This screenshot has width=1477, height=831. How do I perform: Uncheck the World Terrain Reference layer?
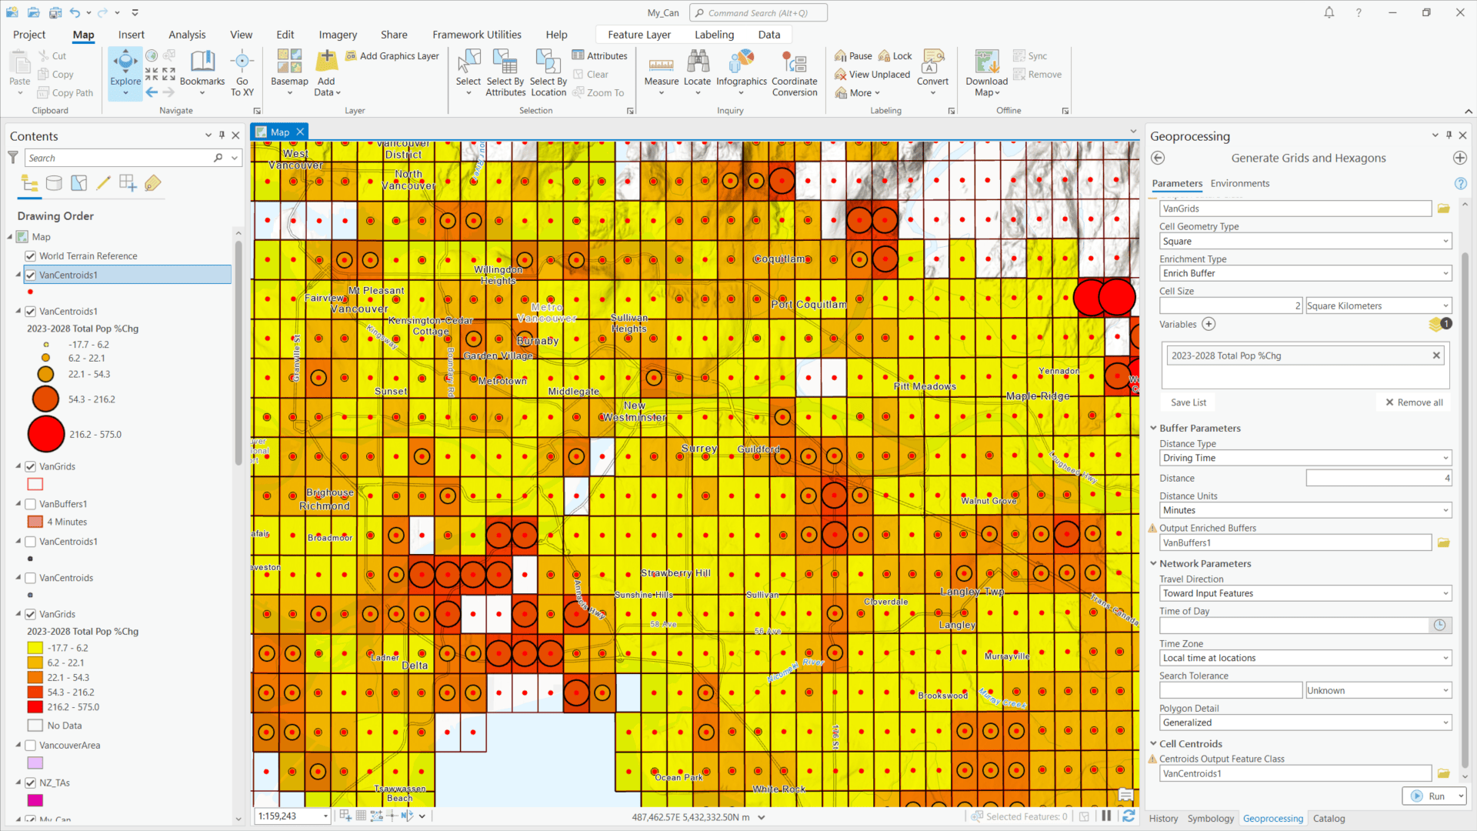coord(29,255)
